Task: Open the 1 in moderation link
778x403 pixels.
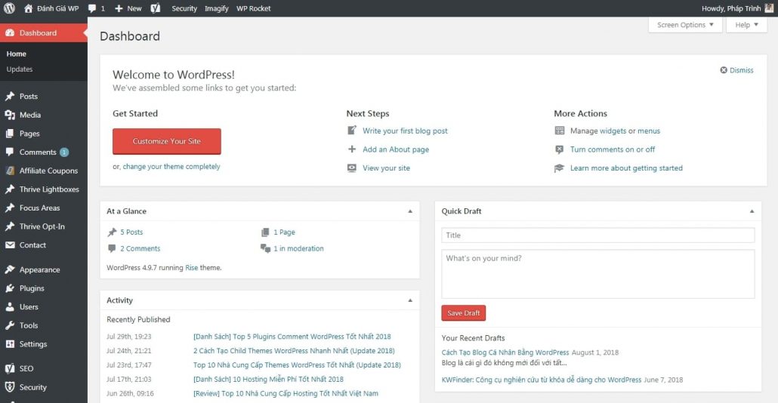Action: pos(298,248)
